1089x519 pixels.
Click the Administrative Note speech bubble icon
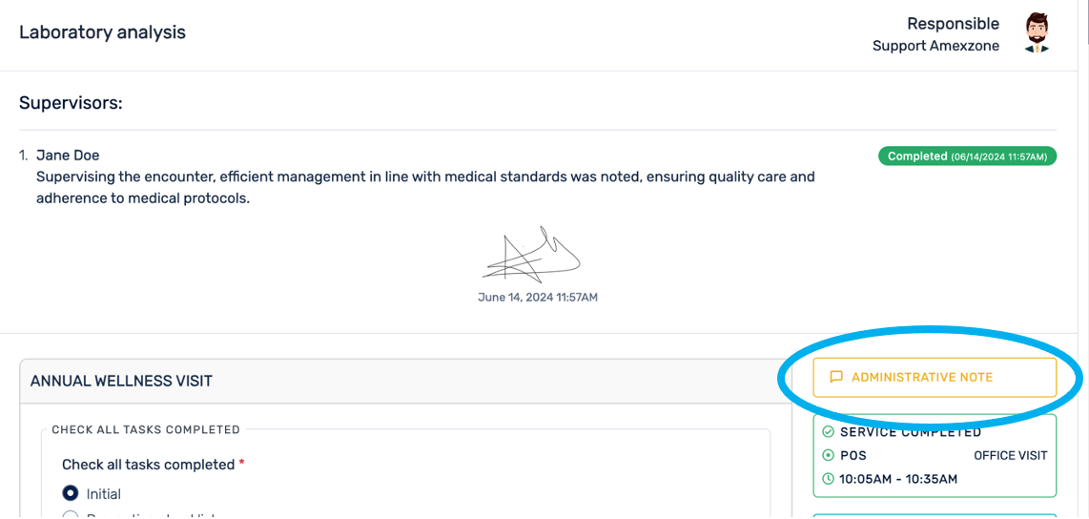click(836, 377)
